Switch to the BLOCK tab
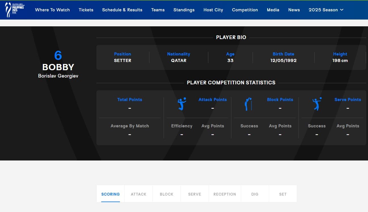368x212 pixels. [166, 194]
